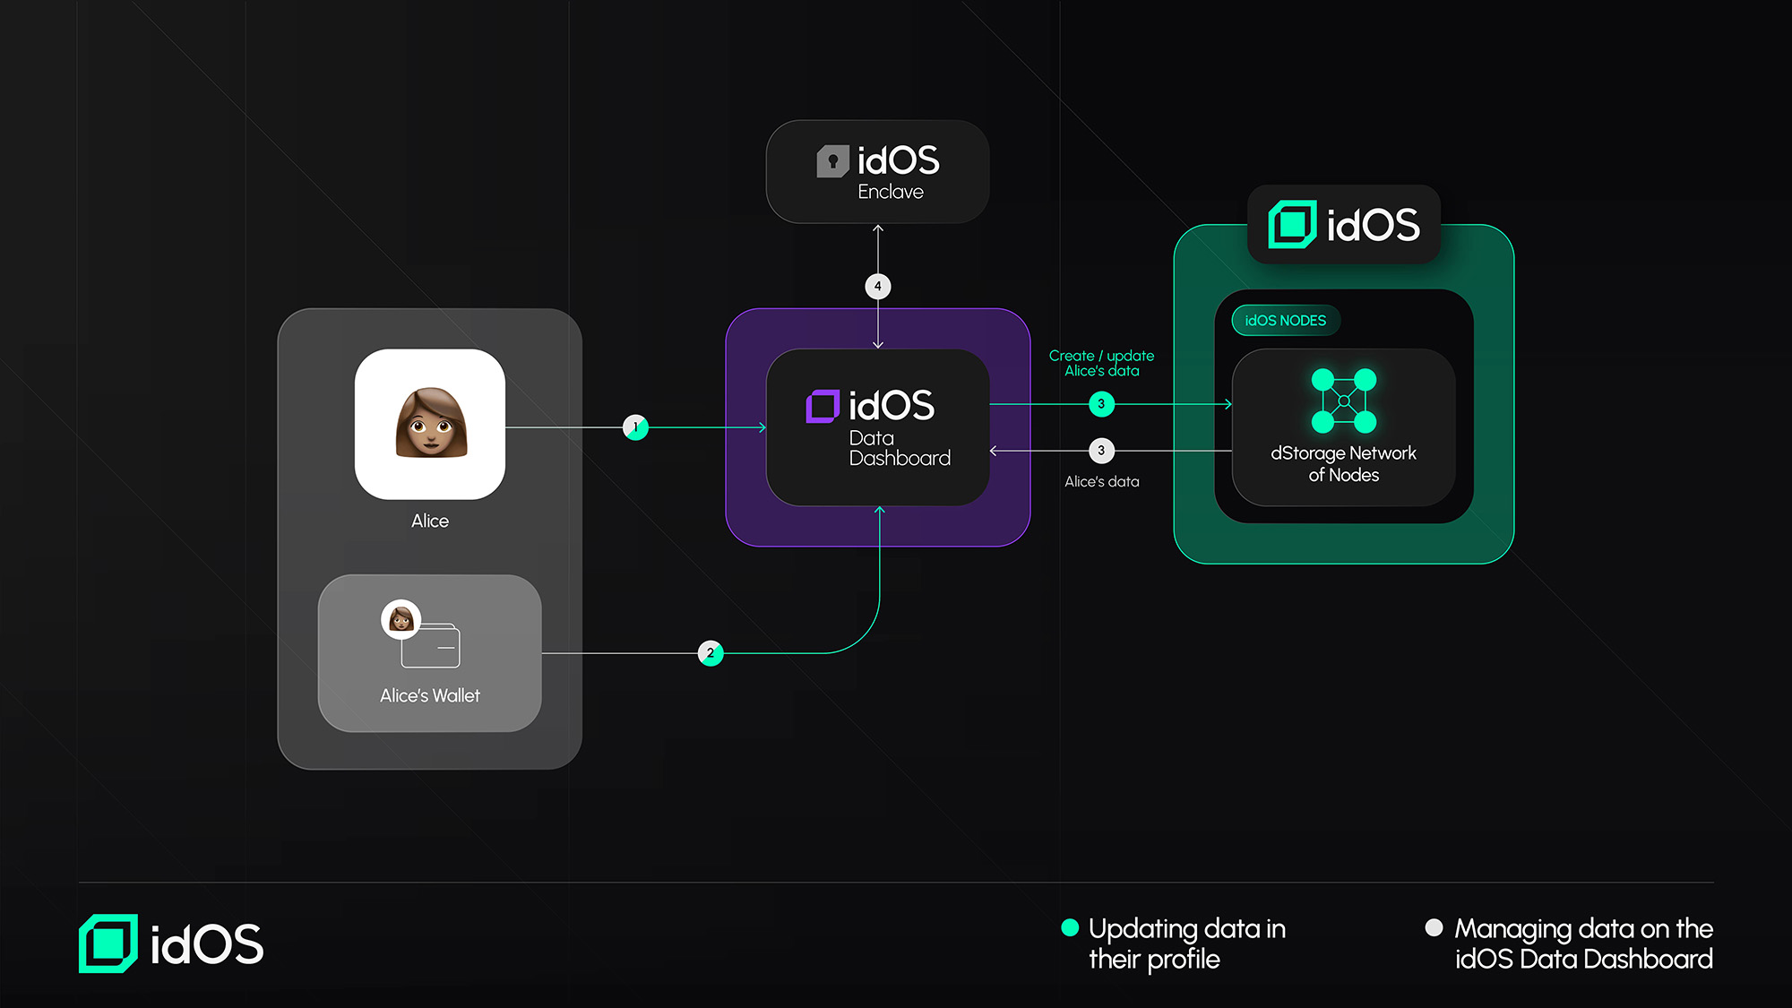Select step 1 marker on Alice's arrow
Viewport: 1792px width, 1008px height.
tap(635, 427)
